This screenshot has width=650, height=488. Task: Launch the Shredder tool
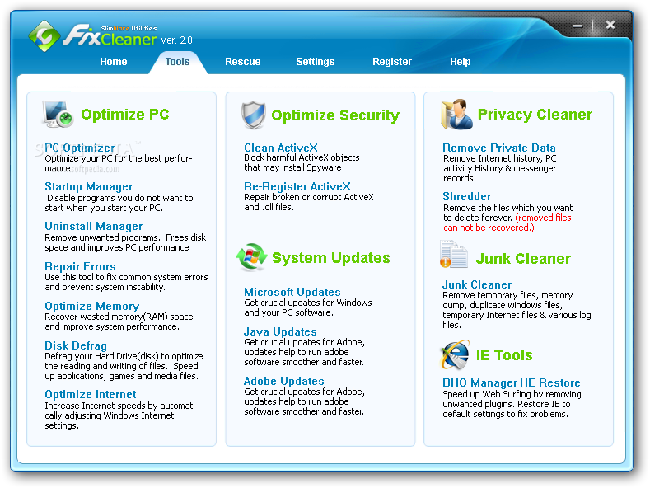[x=467, y=196]
